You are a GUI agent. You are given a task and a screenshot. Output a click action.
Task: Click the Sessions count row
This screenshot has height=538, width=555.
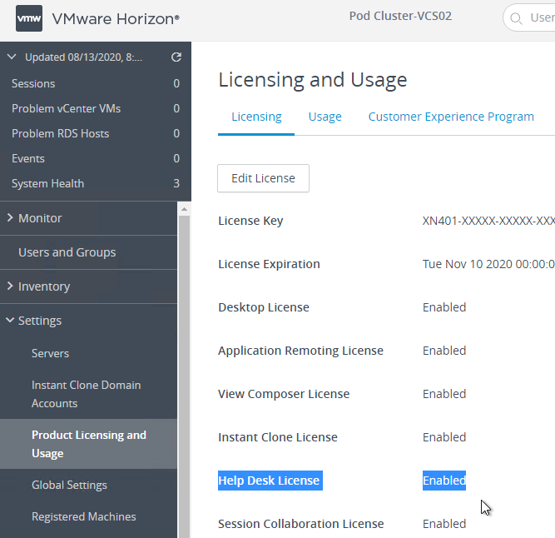96,83
